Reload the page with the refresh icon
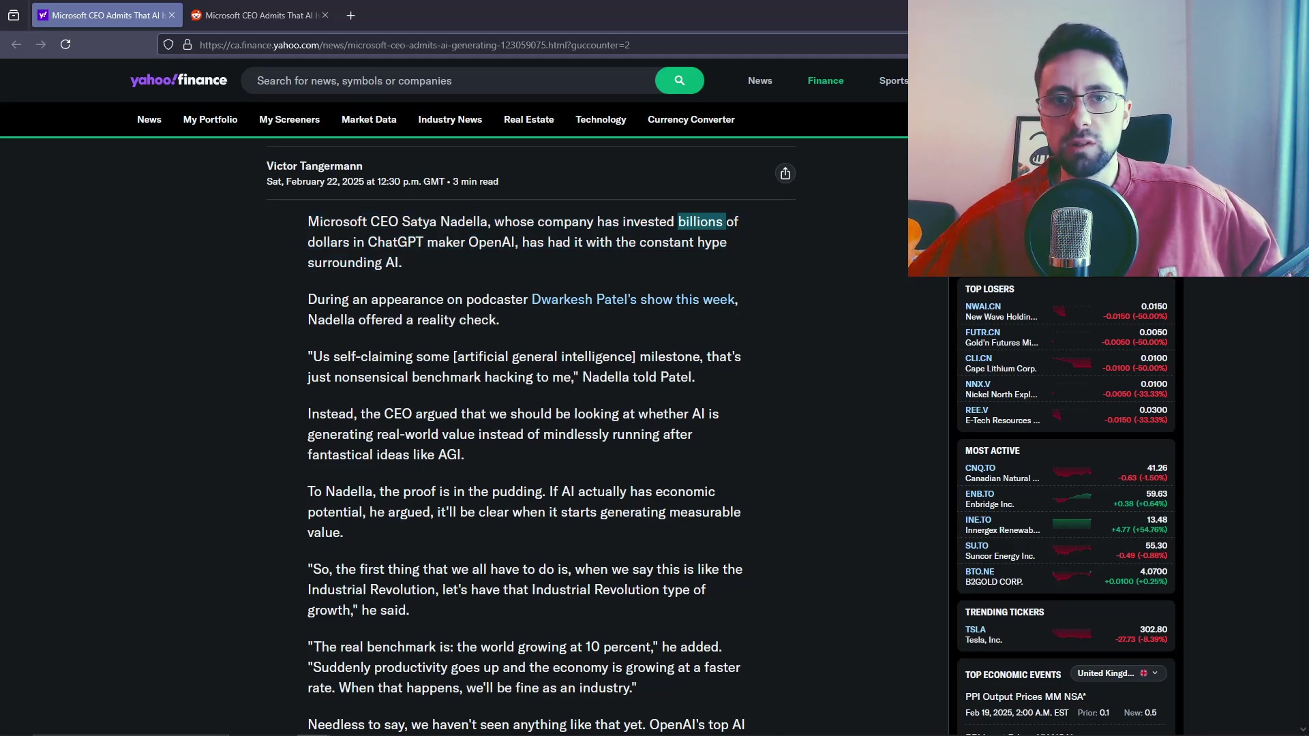 65,44
